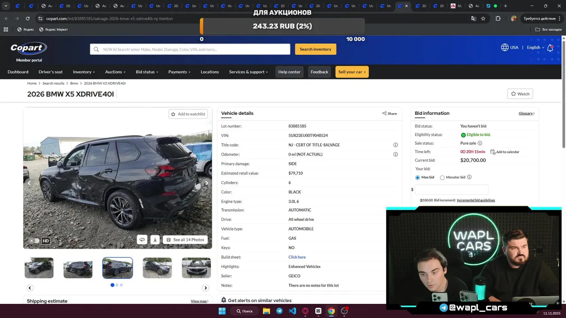Expand Inventory menu
Image resolution: width=566 pixels, height=318 pixels.
[84, 72]
